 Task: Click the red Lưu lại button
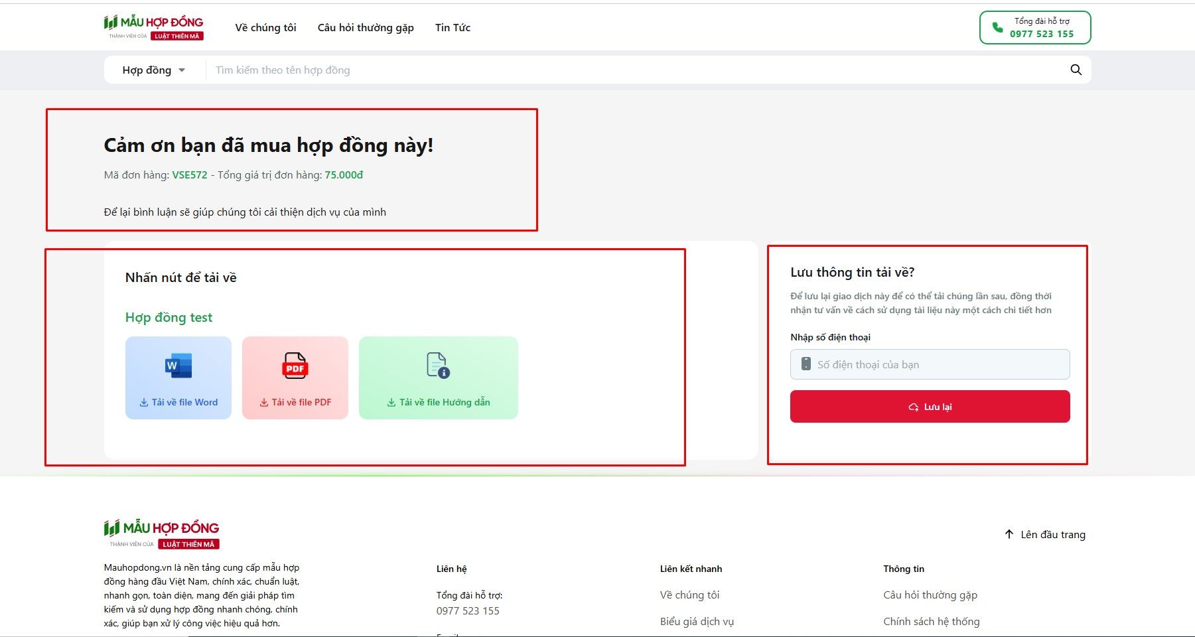click(x=929, y=406)
